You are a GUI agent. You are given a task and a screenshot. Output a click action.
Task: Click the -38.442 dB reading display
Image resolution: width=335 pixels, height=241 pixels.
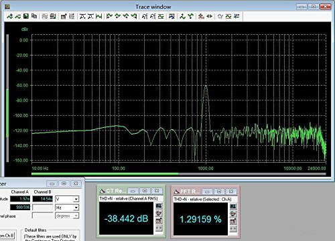[x=126, y=218]
